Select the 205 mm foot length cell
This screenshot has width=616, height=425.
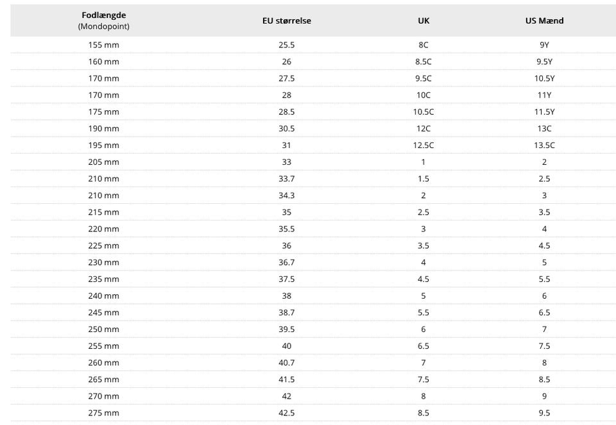click(x=103, y=162)
